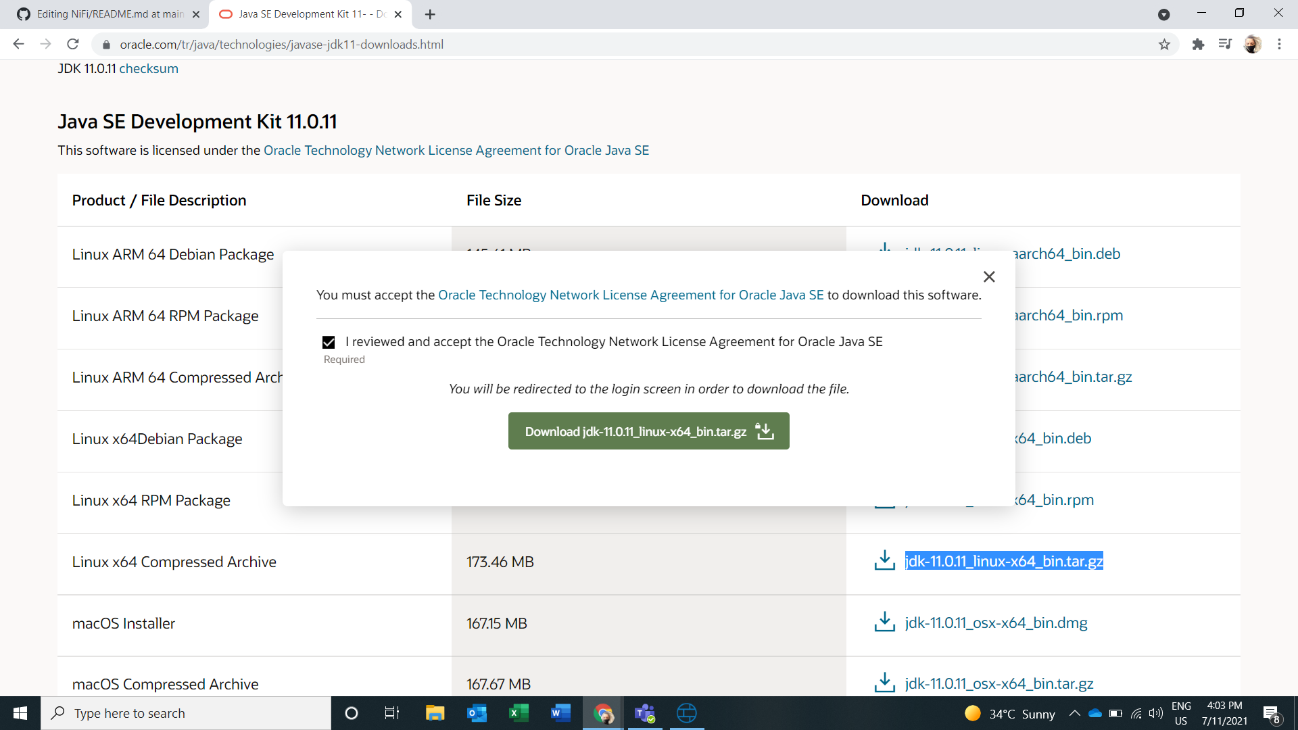Screen dimensions: 1298x730
Task: Open license agreement link inside the dialog
Action: 631,295
